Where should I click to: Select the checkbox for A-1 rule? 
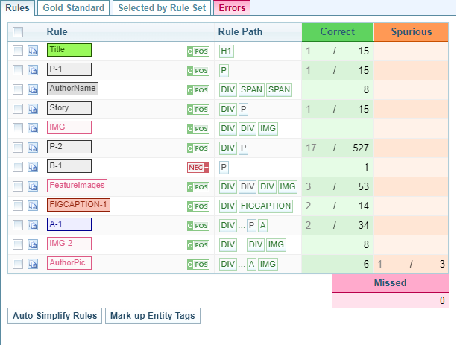(18, 225)
